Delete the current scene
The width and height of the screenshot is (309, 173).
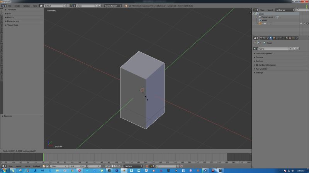pyautogui.click(x=100, y=6)
